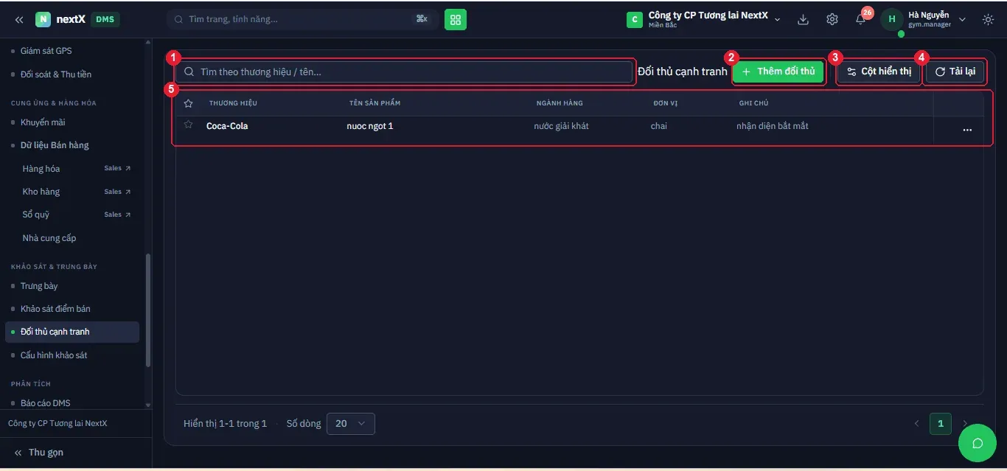Go to Trưng bày page
The width and height of the screenshot is (1007, 471).
coord(39,286)
